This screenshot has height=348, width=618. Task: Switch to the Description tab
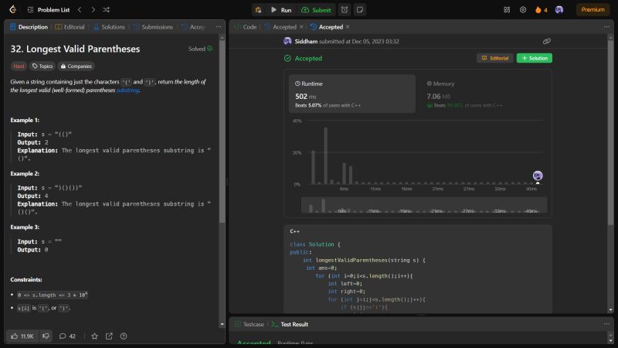[x=29, y=27]
